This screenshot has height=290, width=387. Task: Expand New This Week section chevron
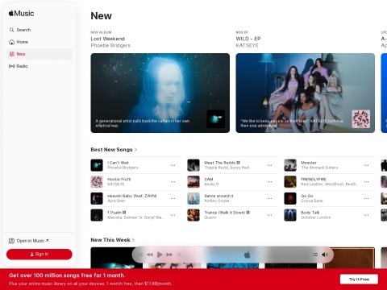pos(133,240)
